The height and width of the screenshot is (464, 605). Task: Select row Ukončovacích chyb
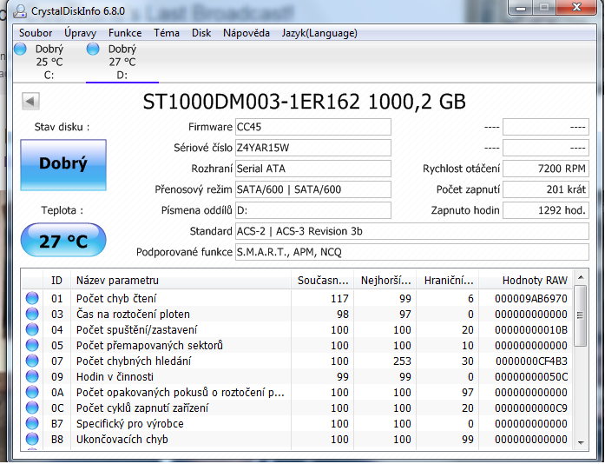tap(297, 440)
